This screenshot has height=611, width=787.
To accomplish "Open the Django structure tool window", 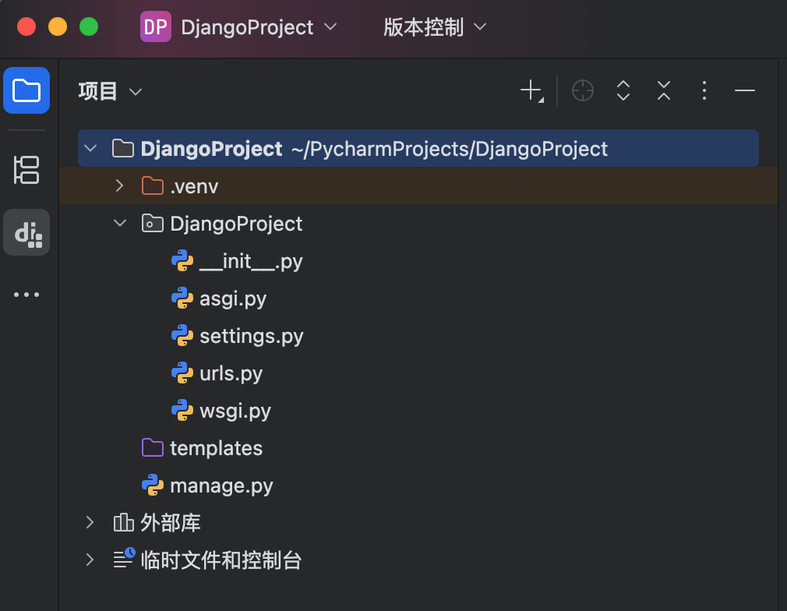I will pos(26,232).
